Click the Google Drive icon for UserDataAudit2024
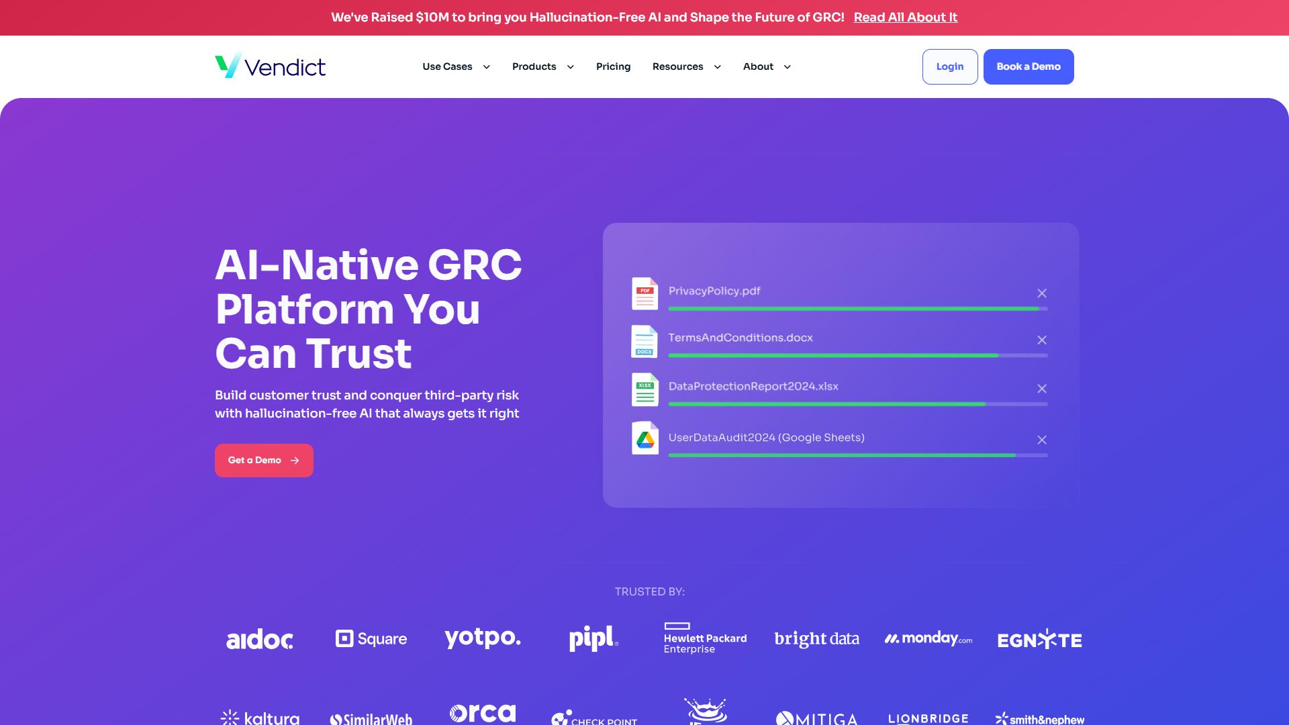Screen dimensions: 1289x725 (644, 438)
